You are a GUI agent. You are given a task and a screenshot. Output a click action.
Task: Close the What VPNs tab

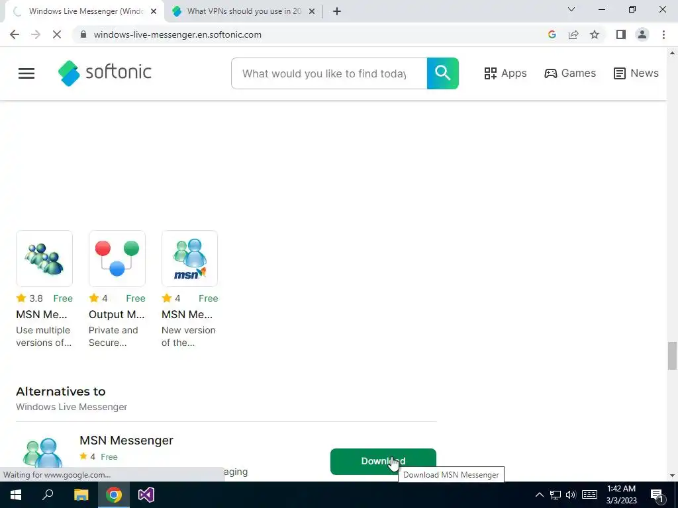coord(312,11)
